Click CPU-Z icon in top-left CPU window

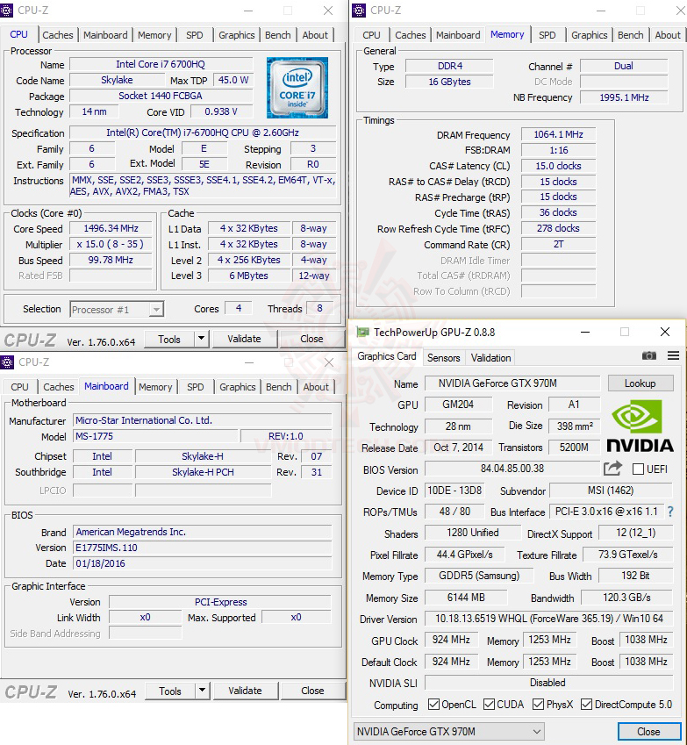[7, 10]
